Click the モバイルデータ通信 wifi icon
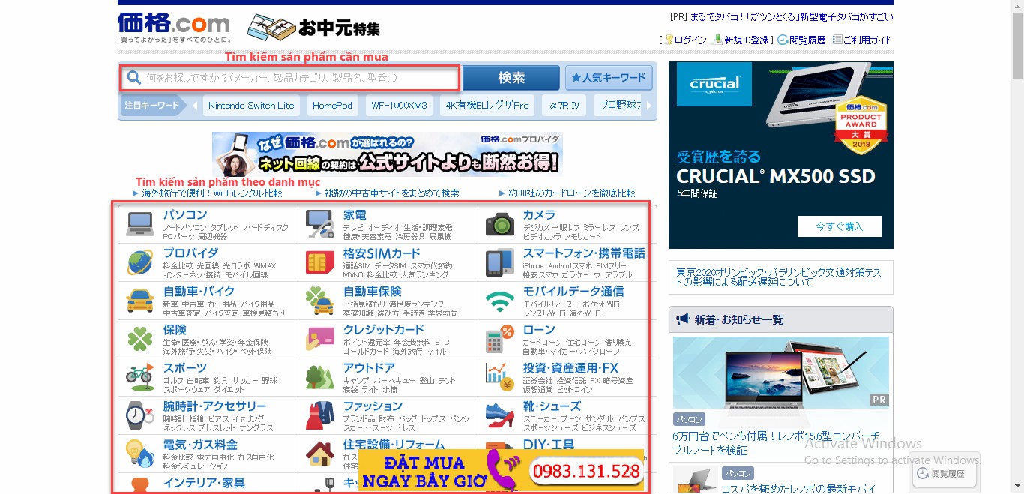 point(500,301)
